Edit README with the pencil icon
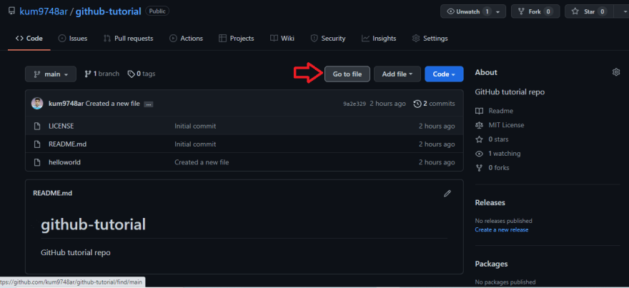This screenshot has width=629, height=288. 447,194
